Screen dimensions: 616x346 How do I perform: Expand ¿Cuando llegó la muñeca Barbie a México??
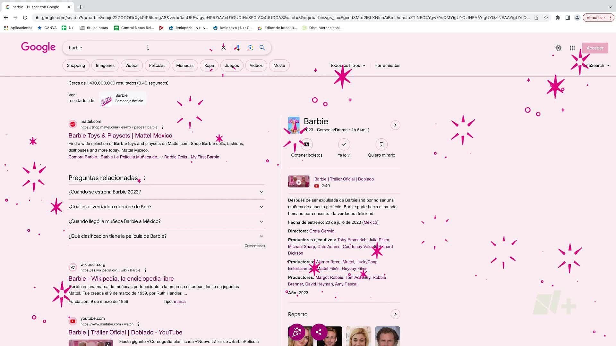[x=167, y=221]
